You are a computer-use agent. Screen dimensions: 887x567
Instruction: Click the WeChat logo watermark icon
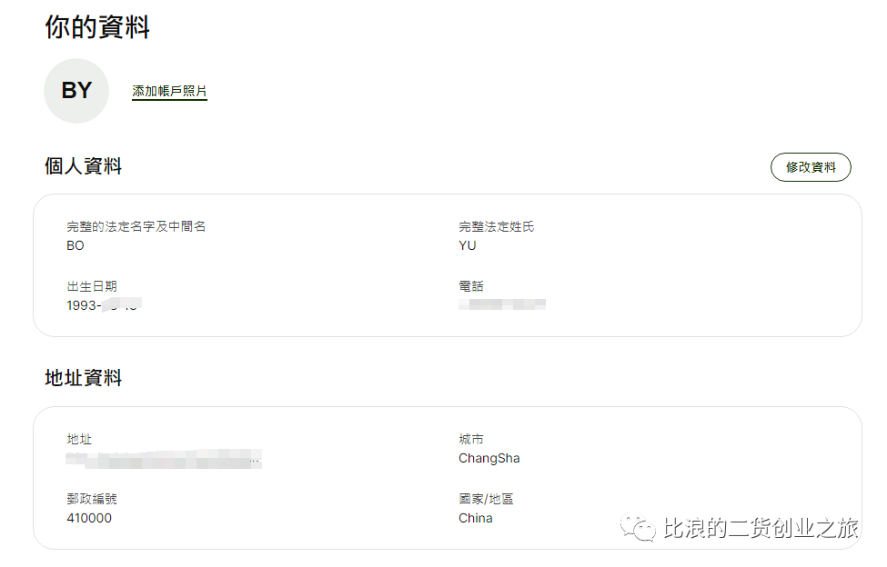(x=638, y=527)
